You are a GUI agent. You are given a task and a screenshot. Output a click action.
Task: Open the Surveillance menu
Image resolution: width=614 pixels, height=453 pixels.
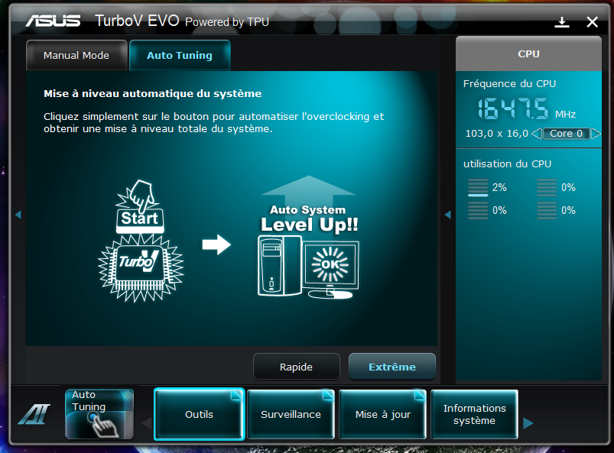click(291, 415)
